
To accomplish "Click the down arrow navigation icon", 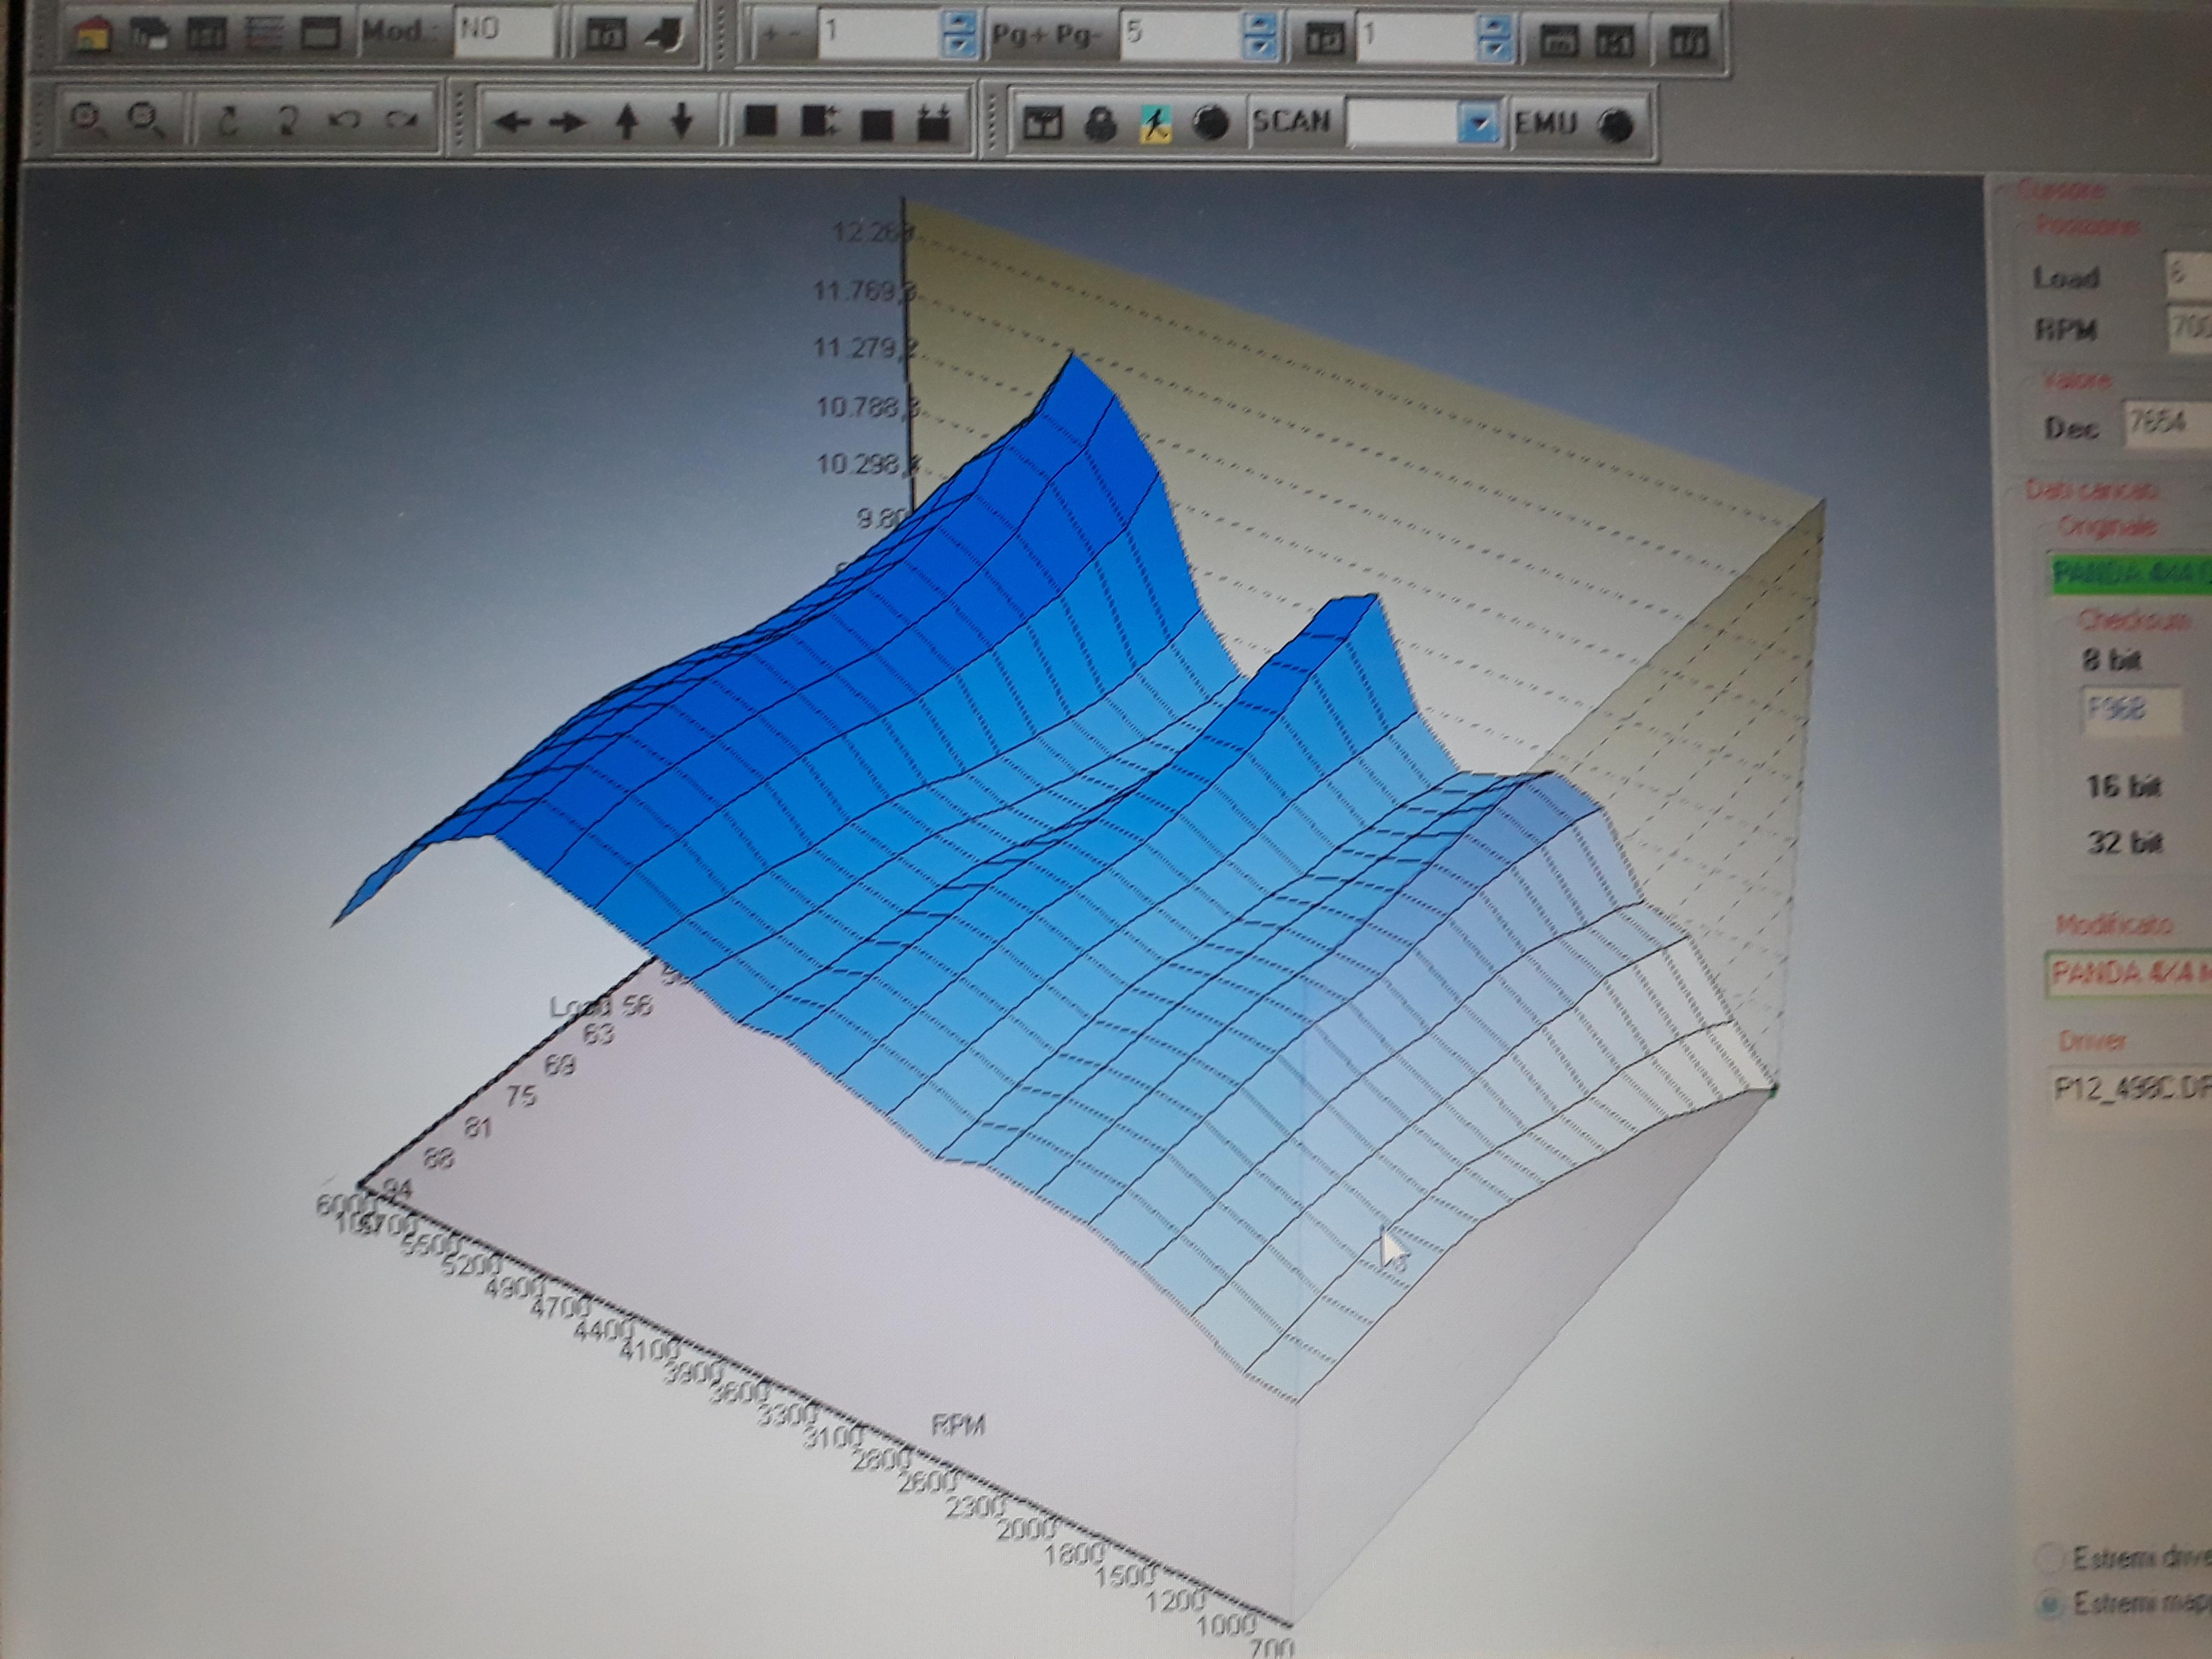I will [682, 122].
